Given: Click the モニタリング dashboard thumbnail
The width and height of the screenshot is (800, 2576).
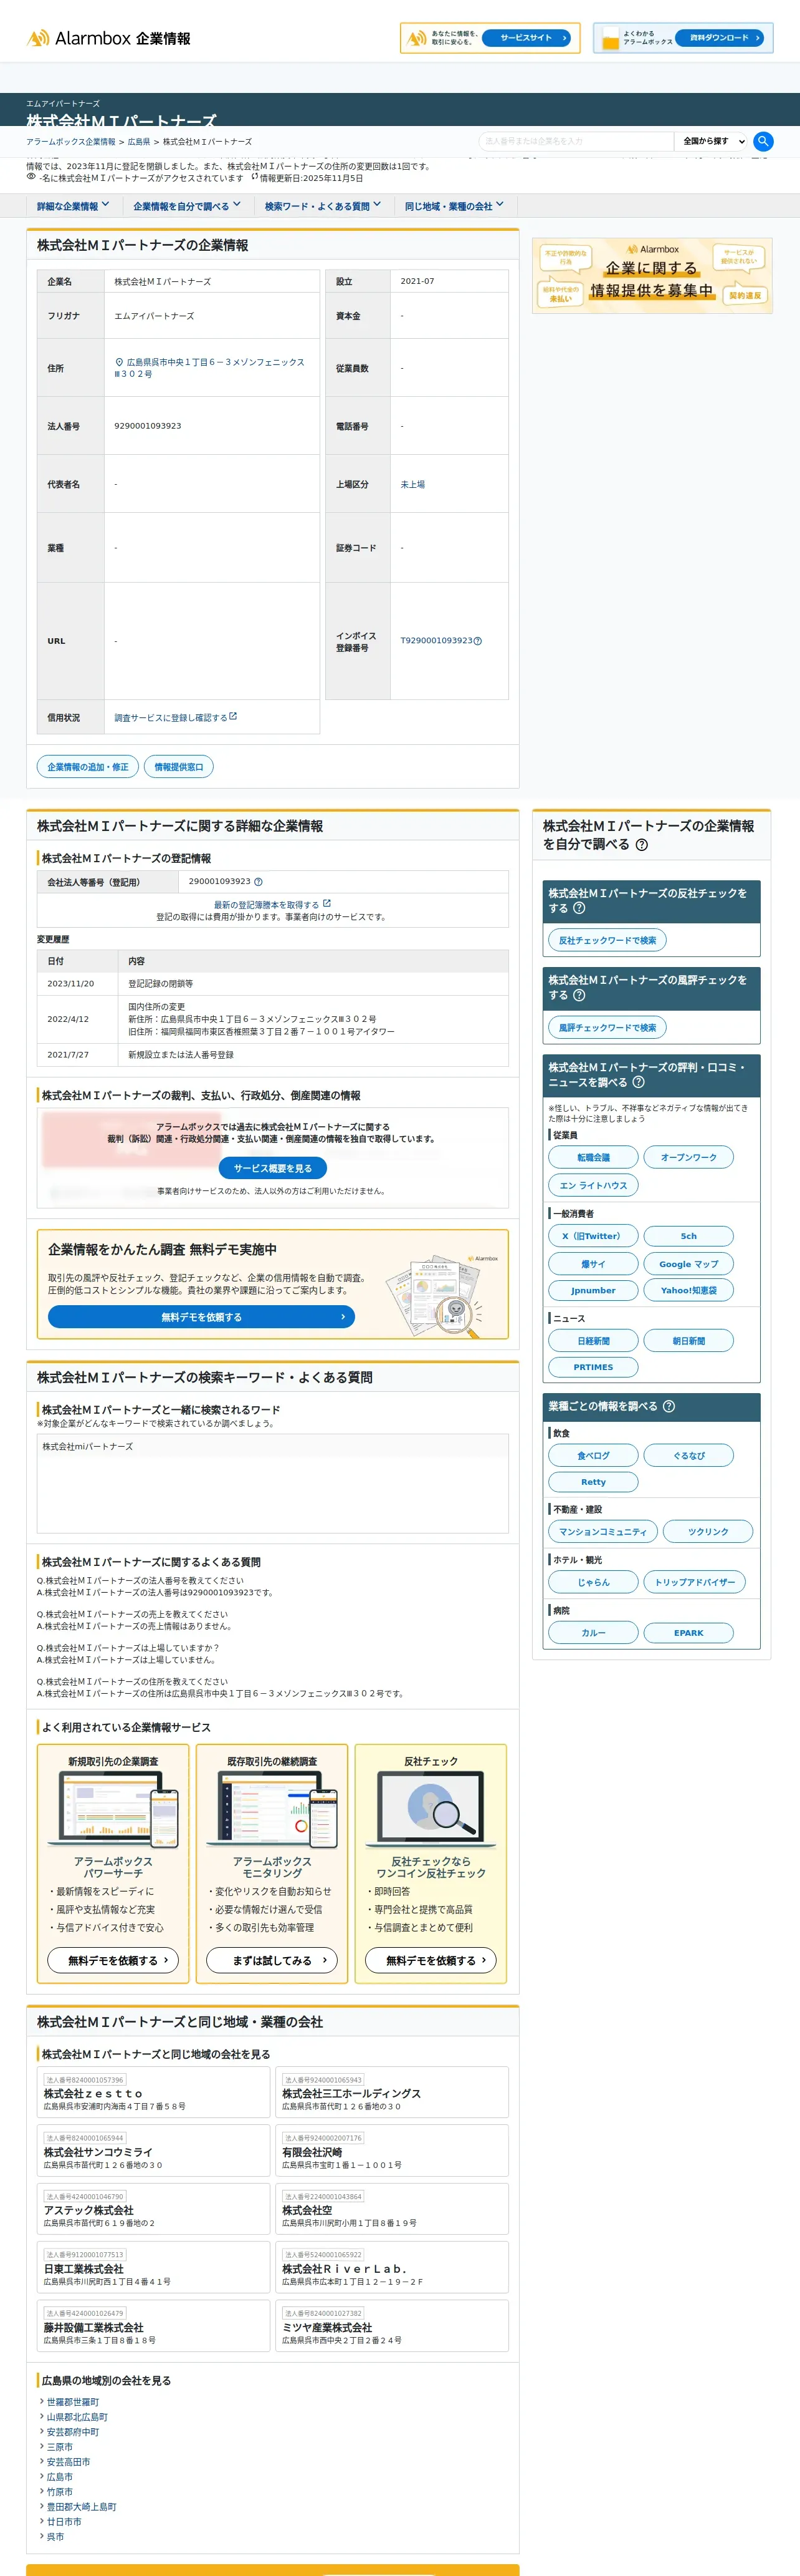Looking at the screenshot, I should point(272,1809).
